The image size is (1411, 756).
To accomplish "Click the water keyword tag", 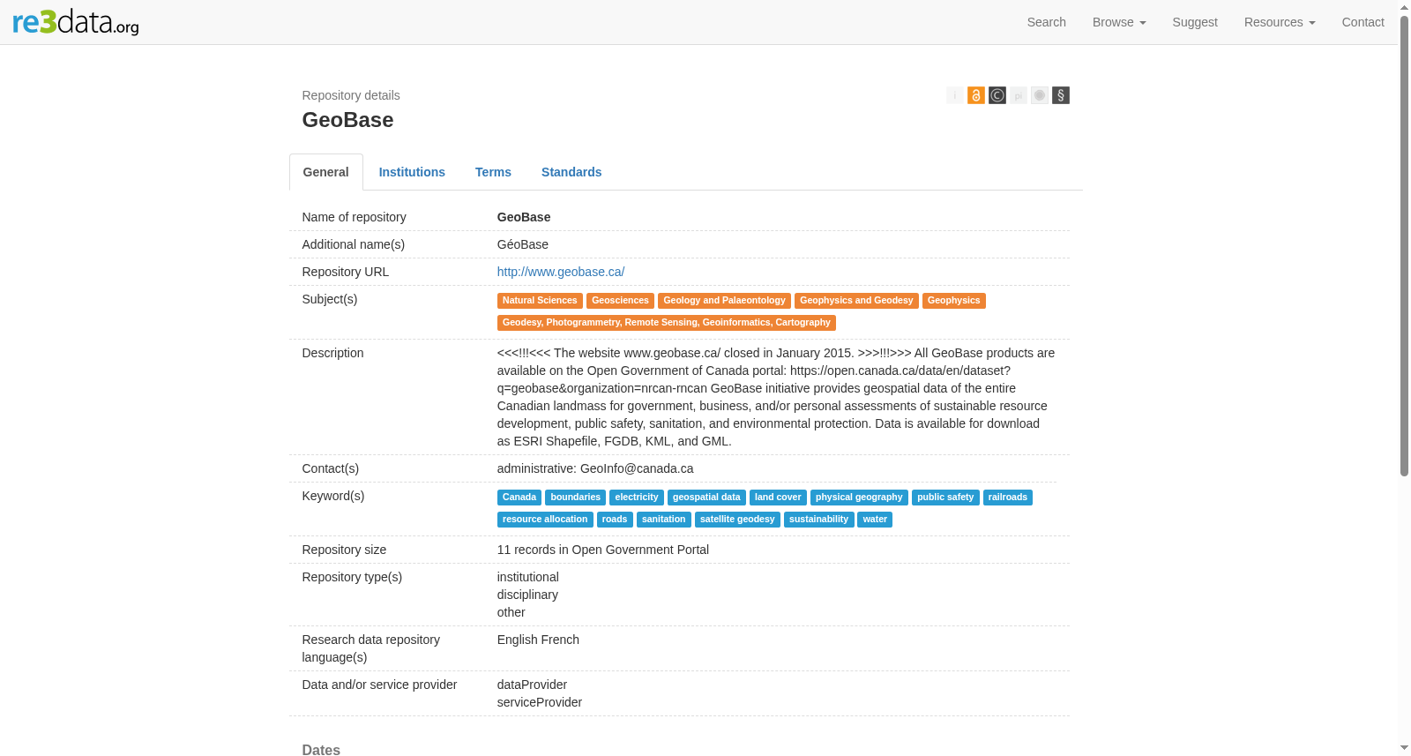I will (x=875, y=520).
